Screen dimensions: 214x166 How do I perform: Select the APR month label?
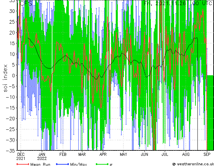(103, 154)
